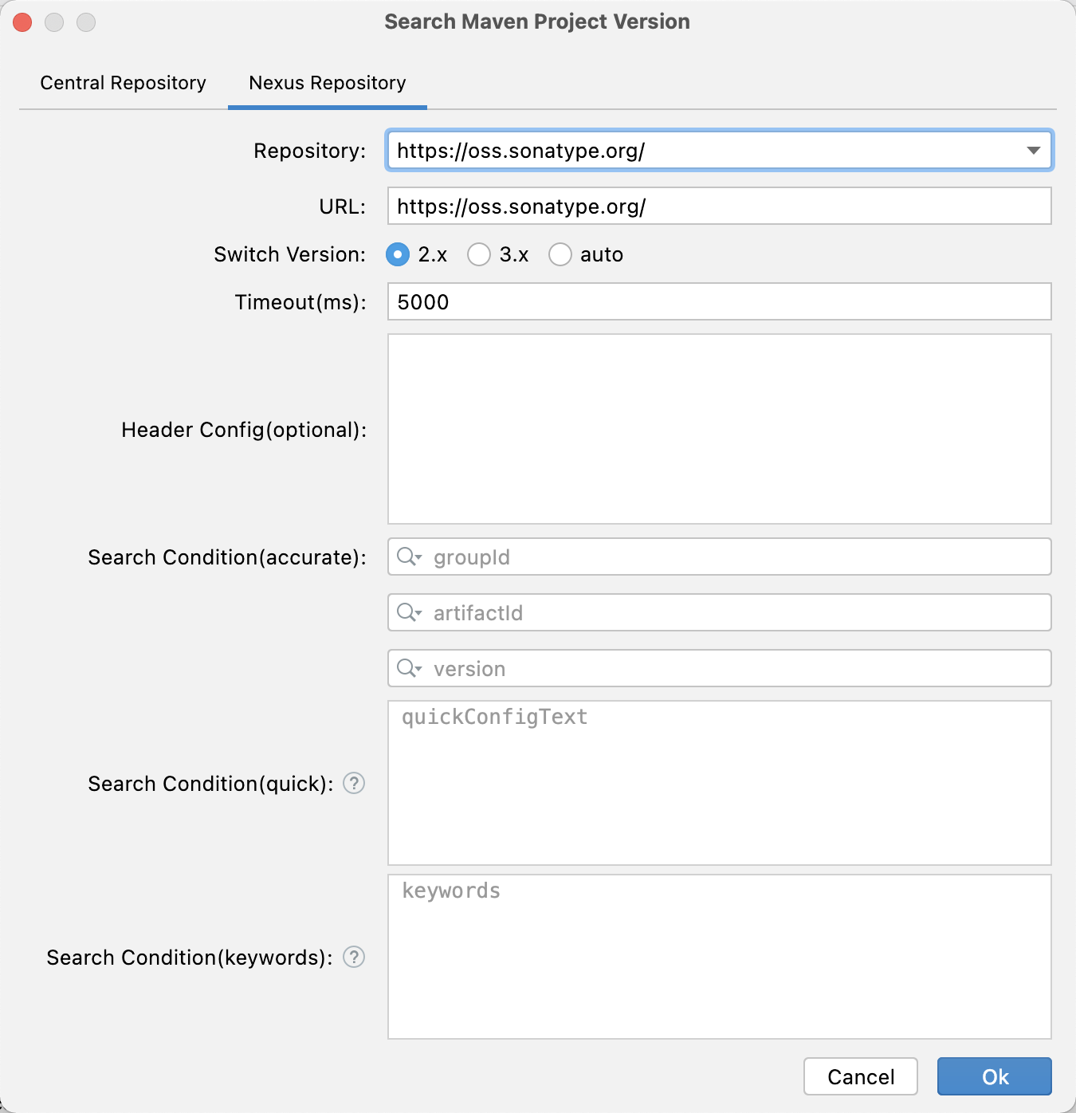Open help for Search Condition(keywords)
The height and width of the screenshot is (1113, 1076).
tap(354, 957)
